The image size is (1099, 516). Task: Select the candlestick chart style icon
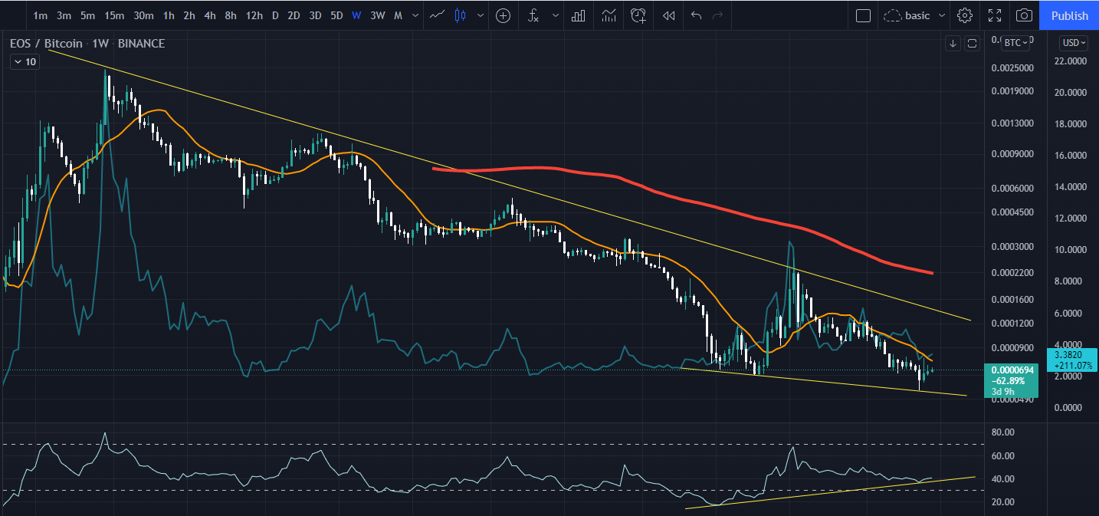[460, 15]
